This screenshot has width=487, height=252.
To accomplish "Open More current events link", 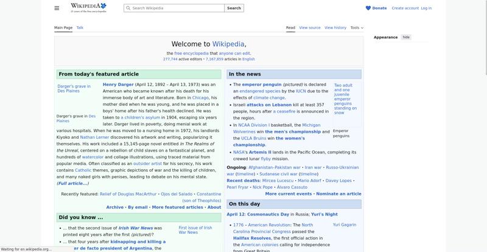I will click(x=288, y=194).
